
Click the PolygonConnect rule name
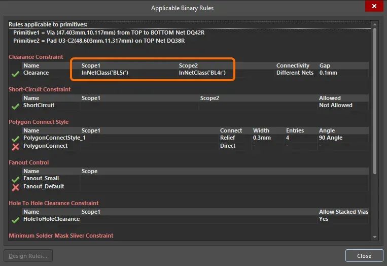[46, 146]
